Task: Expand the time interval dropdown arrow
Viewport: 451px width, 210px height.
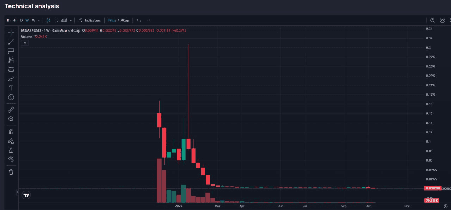Action: click(39, 20)
